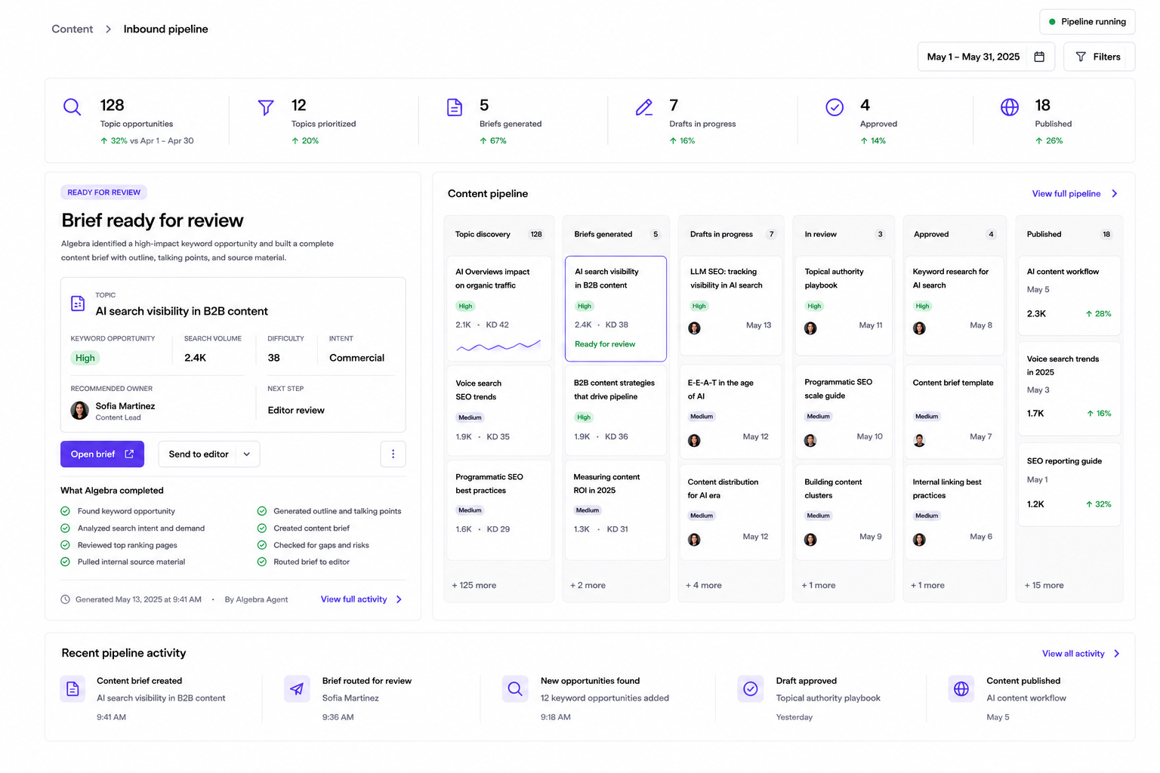The image size is (1160, 773).
Task: Follow the View full pipeline link
Action: click(1075, 194)
